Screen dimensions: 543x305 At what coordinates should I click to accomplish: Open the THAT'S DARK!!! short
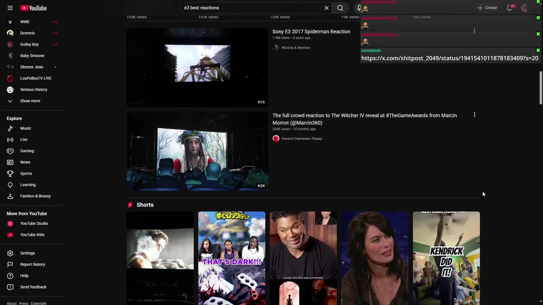(x=232, y=258)
